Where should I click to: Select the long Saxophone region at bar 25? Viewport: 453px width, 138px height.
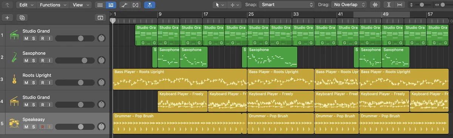(x=272, y=57)
